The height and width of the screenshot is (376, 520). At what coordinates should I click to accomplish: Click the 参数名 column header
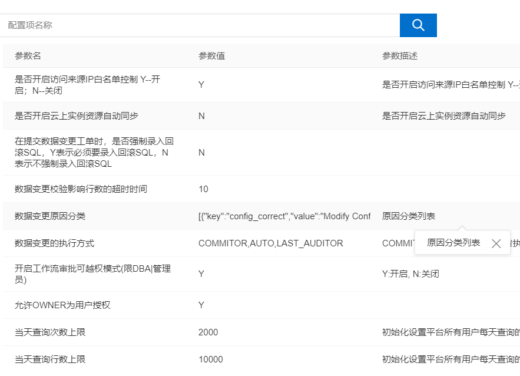click(x=28, y=56)
